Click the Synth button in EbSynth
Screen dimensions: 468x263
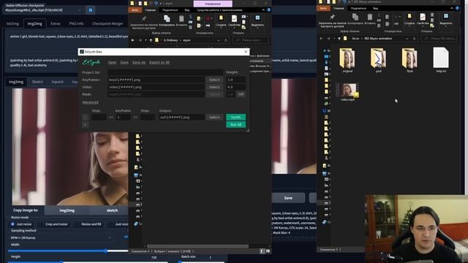[235, 117]
